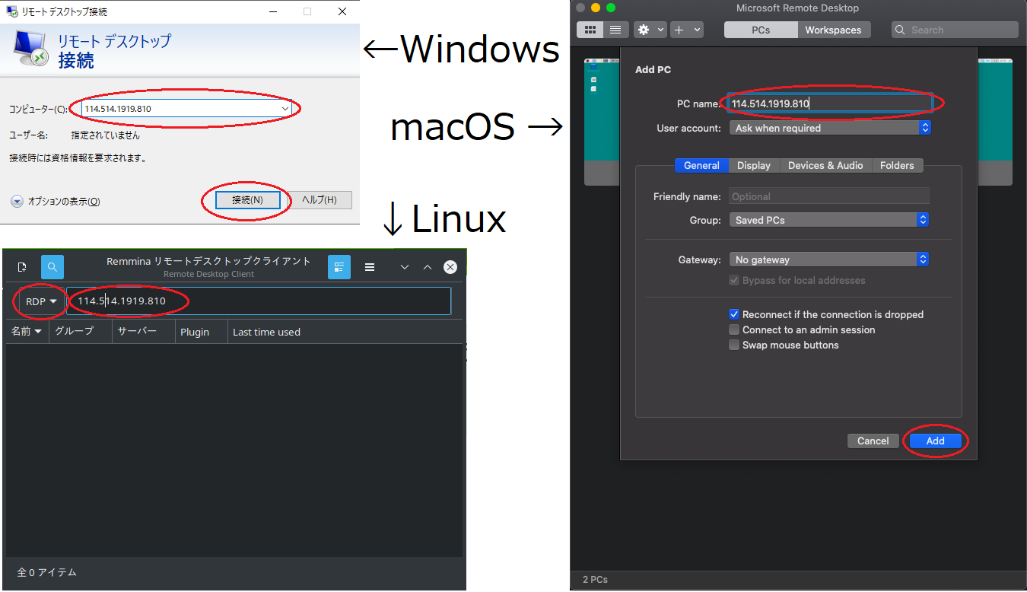
Task: Click the PC name input field
Action: coord(830,103)
